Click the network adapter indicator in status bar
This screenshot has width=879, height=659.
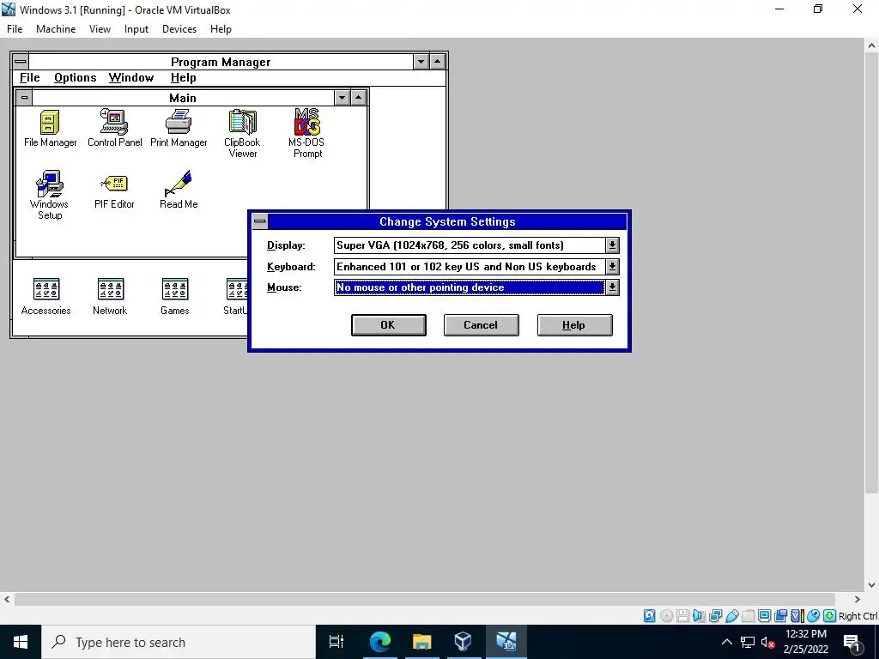[x=715, y=616]
